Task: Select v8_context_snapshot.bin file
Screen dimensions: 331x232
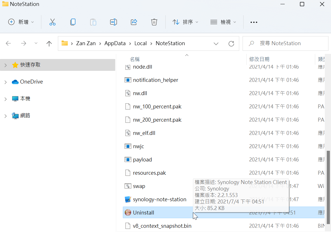Action: pyautogui.click(x=162, y=226)
